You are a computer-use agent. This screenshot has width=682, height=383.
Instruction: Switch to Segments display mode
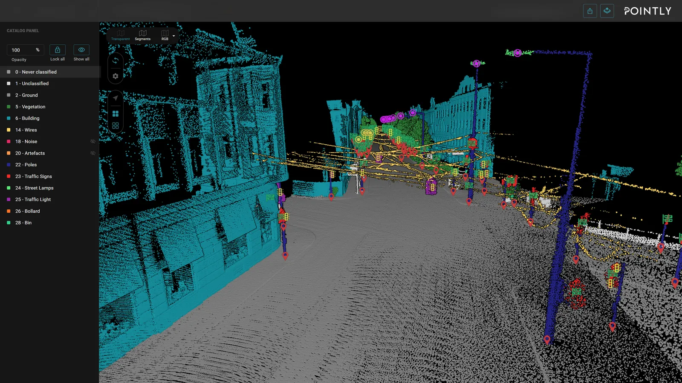[x=143, y=35]
